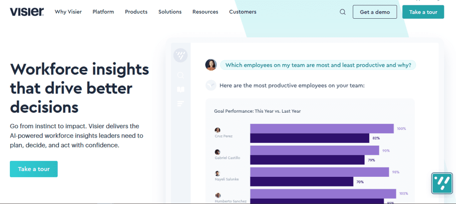Click the Gabriel Castillo name label
Viewport: 456px width, 204px height.
pos(228,158)
